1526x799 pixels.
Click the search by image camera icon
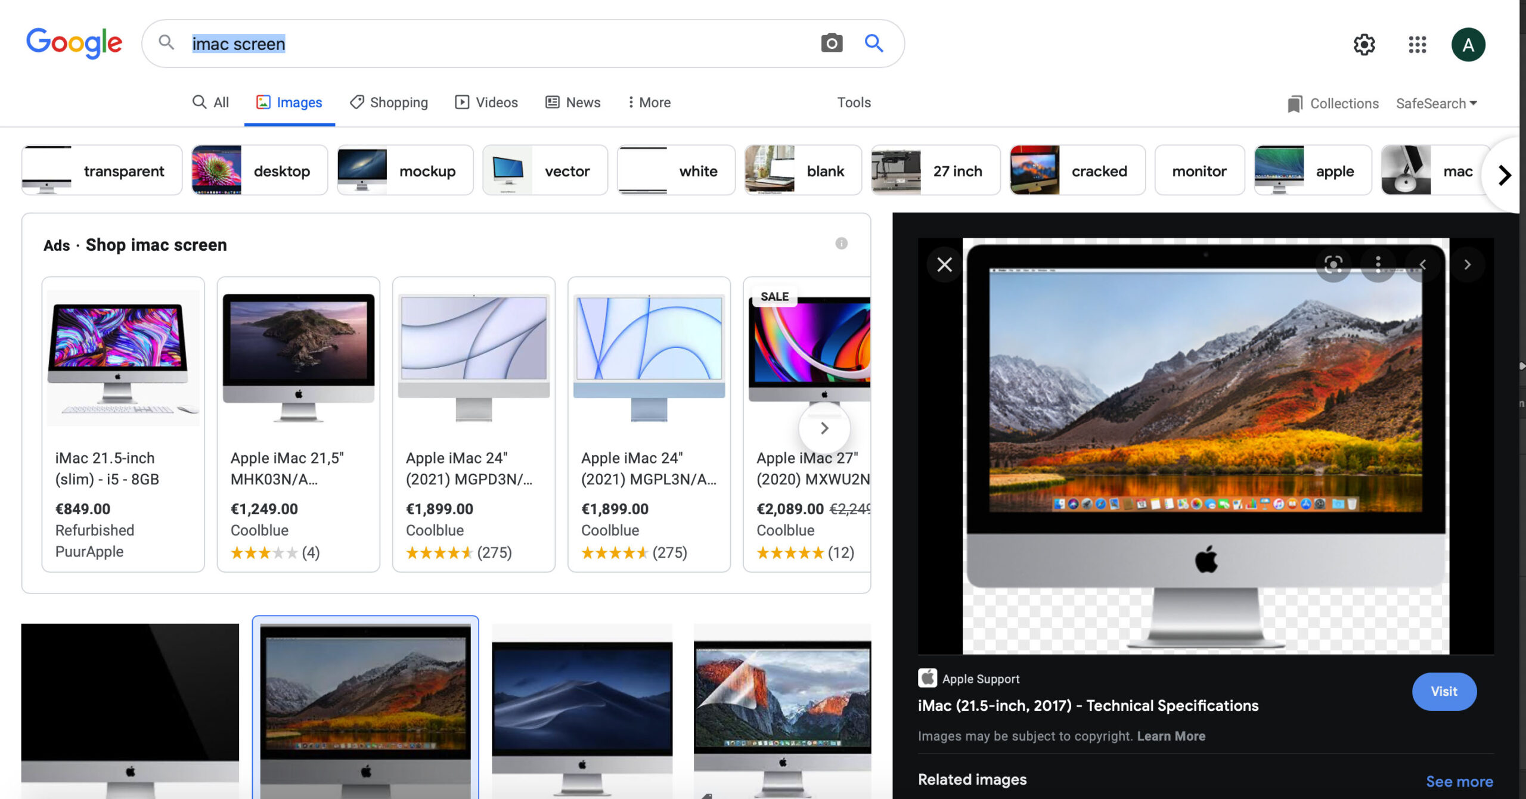click(x=832, y=43)
